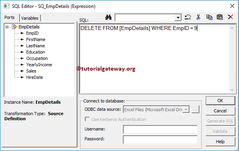Select the EmpDetails root tree item
Screen dimensions: 239x151
pos(29,27)
